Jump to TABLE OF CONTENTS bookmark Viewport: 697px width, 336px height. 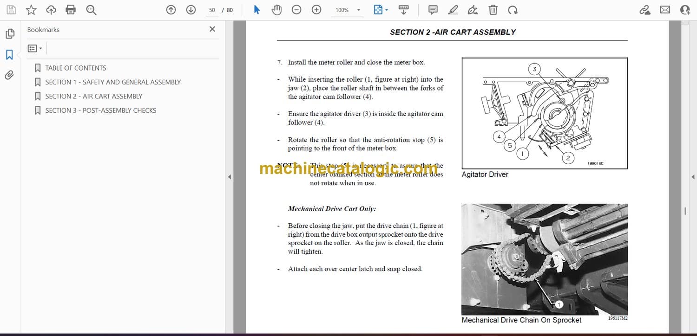(76, 68)
